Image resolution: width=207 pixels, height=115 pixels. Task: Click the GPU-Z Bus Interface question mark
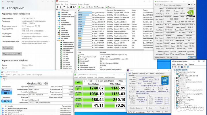194,24
